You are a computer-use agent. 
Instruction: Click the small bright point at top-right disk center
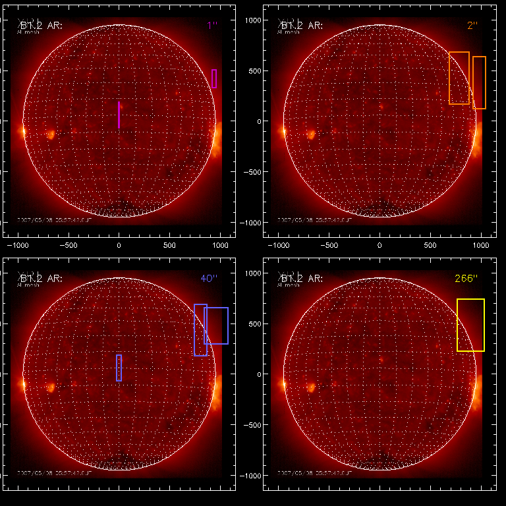coord(380,105)
